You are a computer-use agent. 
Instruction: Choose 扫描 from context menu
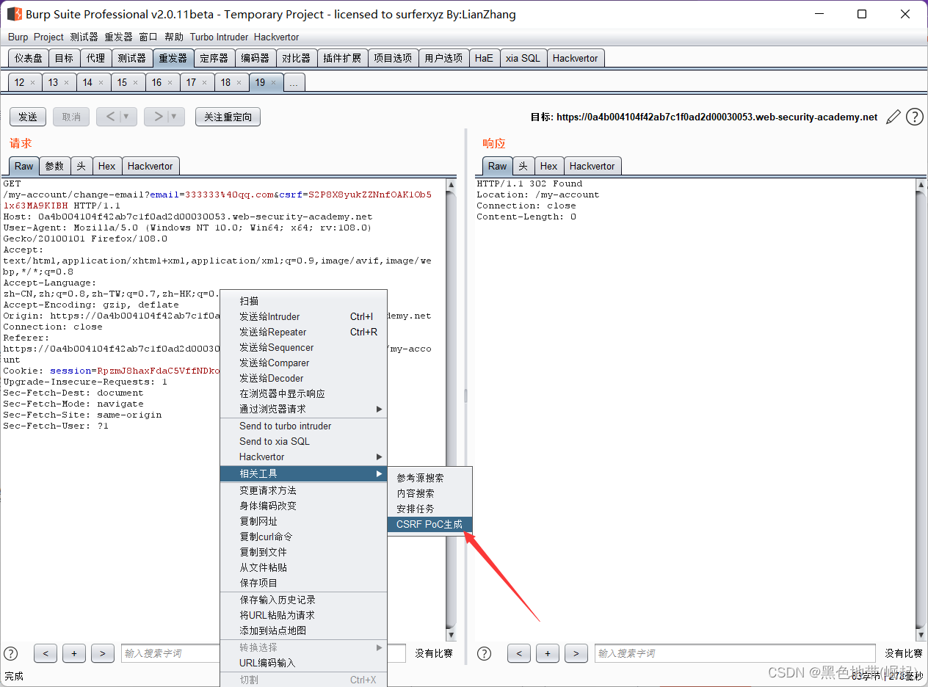coord(303,301)
